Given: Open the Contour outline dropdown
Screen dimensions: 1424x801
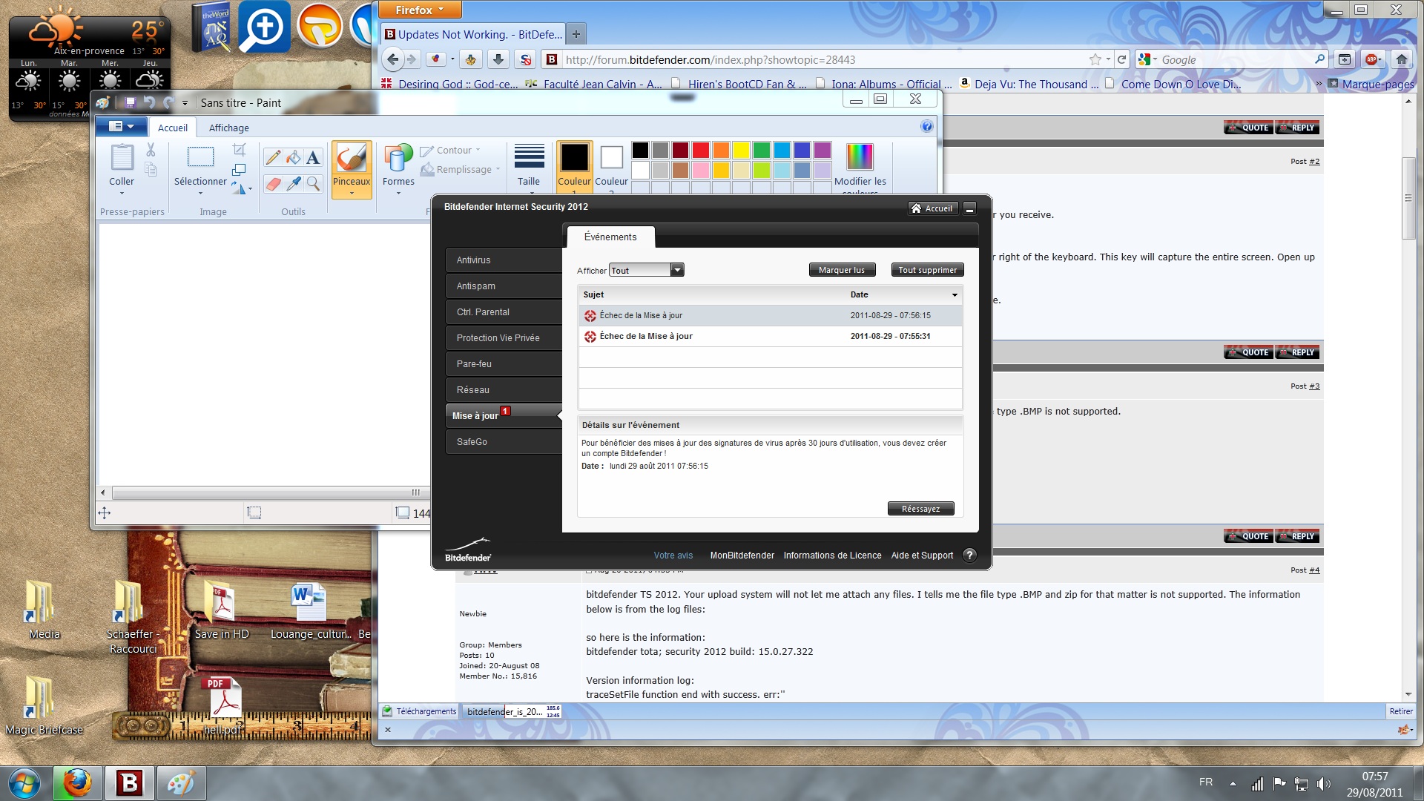Looking at the screenshot, I should click(x=450, y=151).
